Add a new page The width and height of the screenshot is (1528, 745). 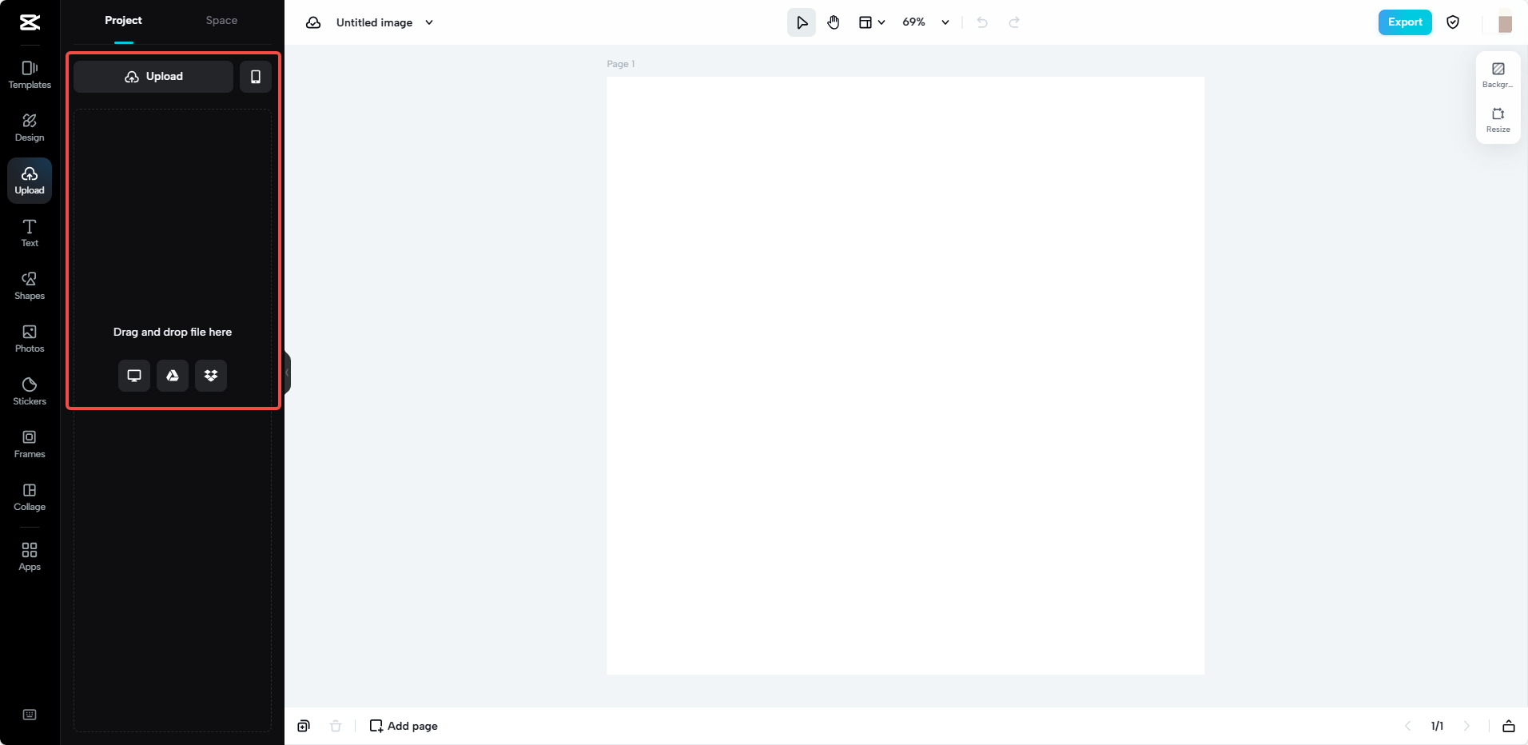tap(403, 726)
